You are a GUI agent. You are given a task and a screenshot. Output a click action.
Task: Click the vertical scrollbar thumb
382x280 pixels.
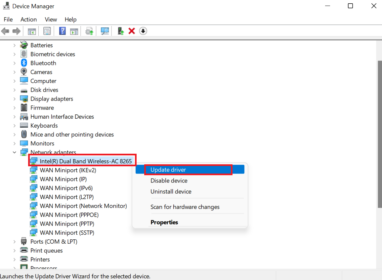380,134
